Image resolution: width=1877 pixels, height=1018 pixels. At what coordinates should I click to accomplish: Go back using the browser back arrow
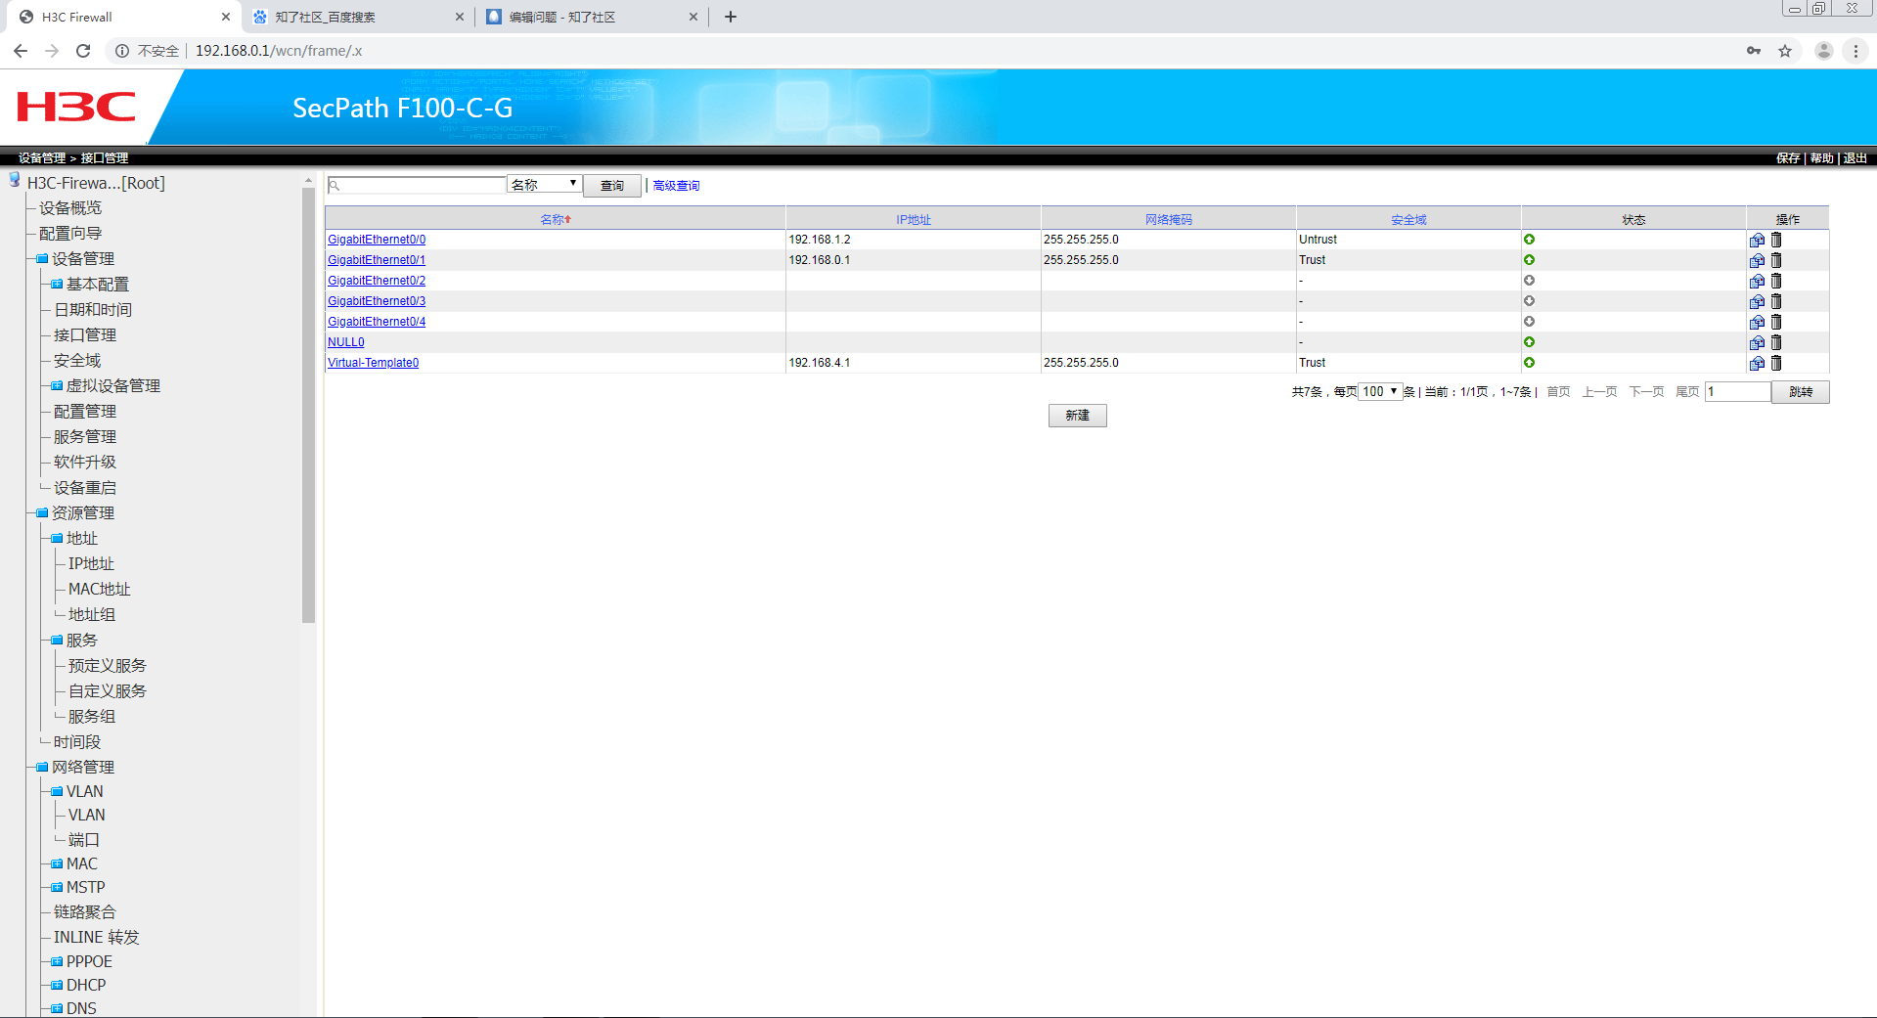pos(21,51)
